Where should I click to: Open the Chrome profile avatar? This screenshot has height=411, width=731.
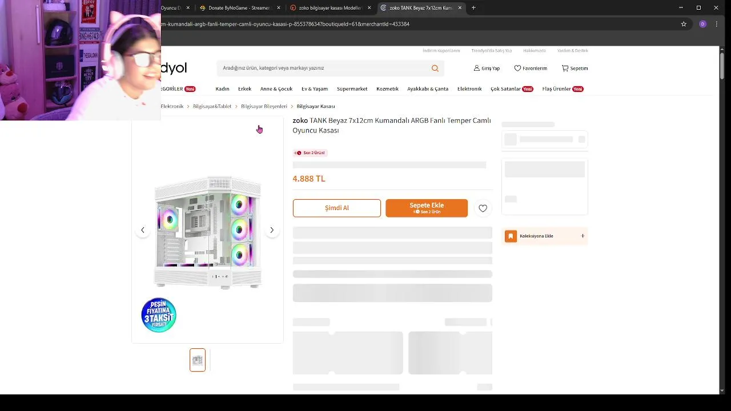[x=702, y=24]
